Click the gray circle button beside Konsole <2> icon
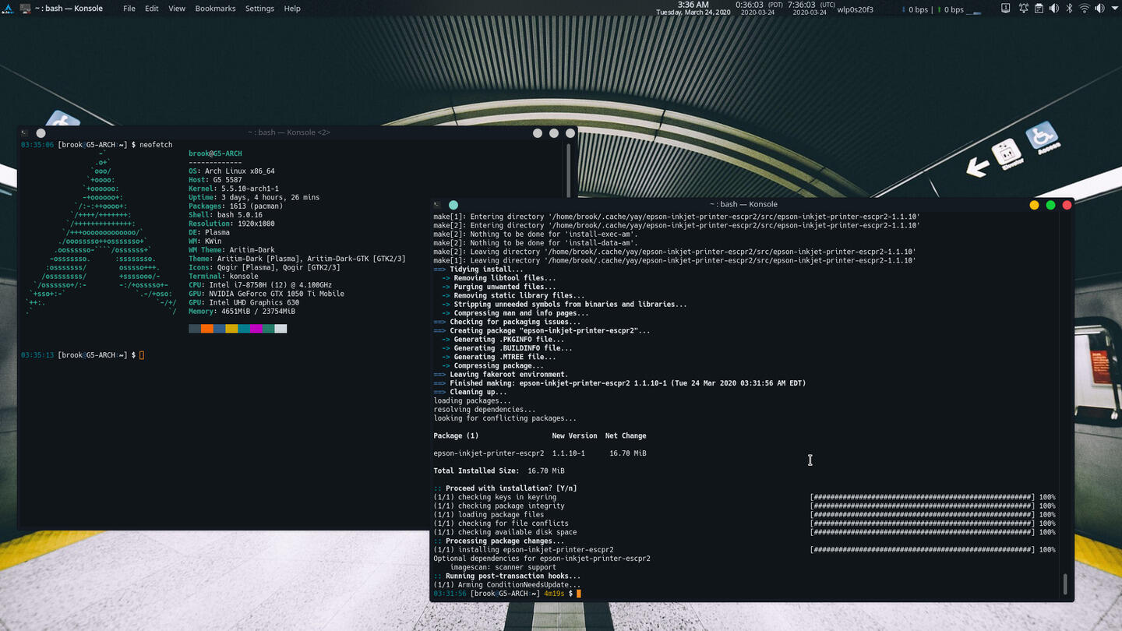The width and height of the screenshot is (1122, 631). click(x=41, y=133)
